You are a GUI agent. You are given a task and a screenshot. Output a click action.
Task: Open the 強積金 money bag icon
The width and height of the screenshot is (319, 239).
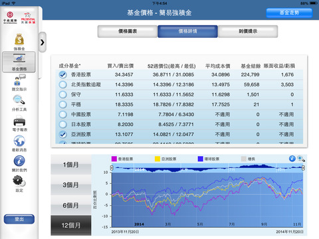click(19, 39)
